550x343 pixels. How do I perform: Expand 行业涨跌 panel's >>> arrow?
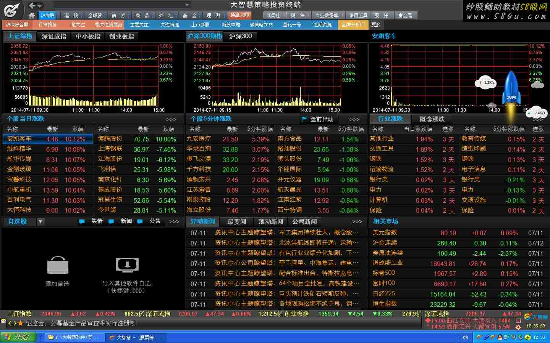click(x=538, y=120)
